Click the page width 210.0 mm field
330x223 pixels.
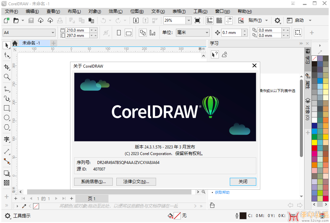tap(77, 30)
